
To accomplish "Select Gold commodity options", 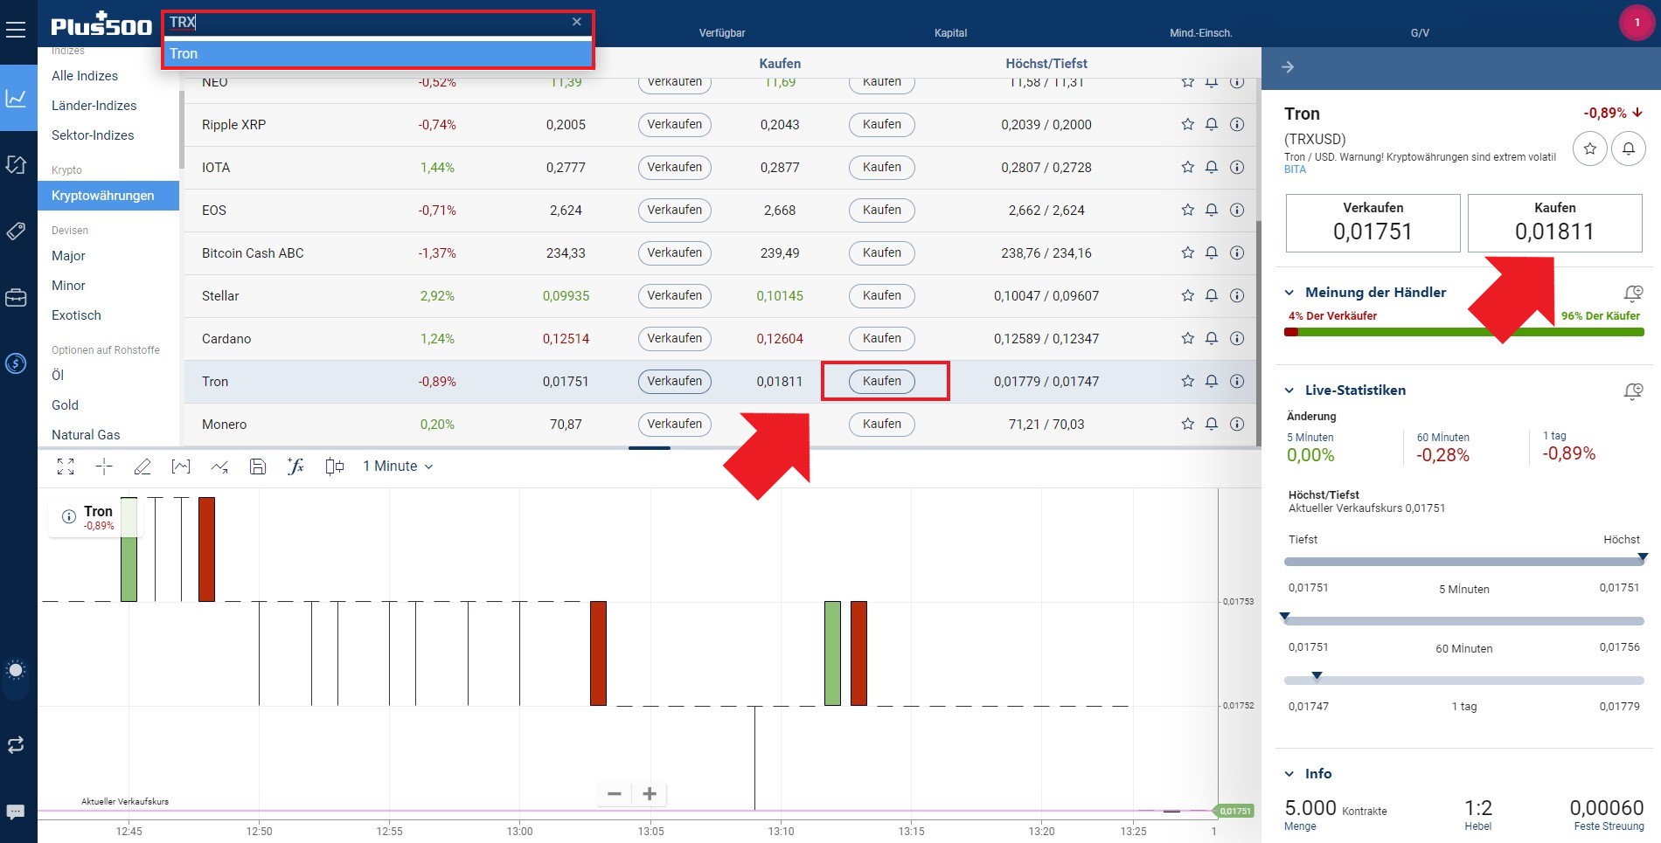I will [65, 405].
